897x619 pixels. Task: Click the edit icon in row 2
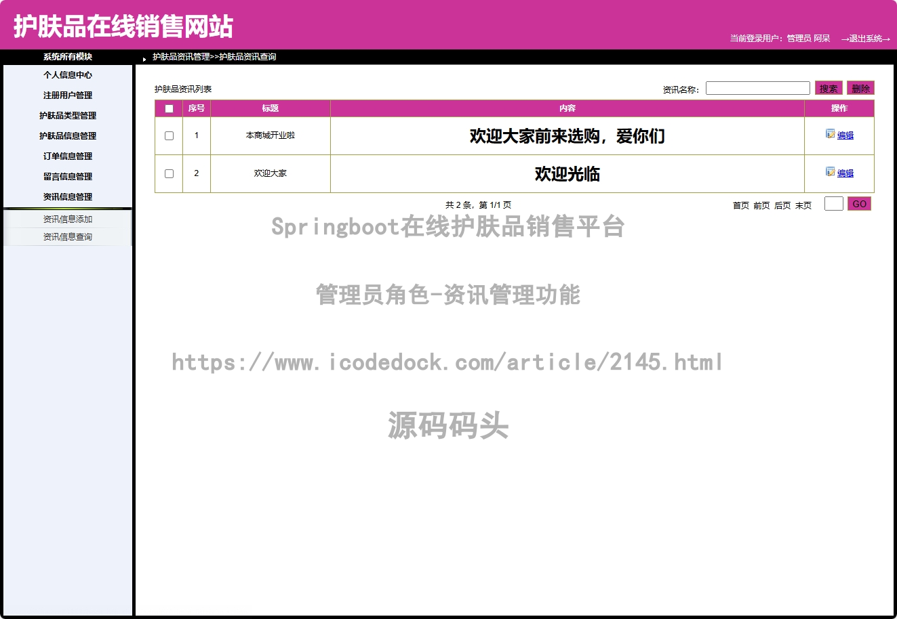(x=830, y=172)
